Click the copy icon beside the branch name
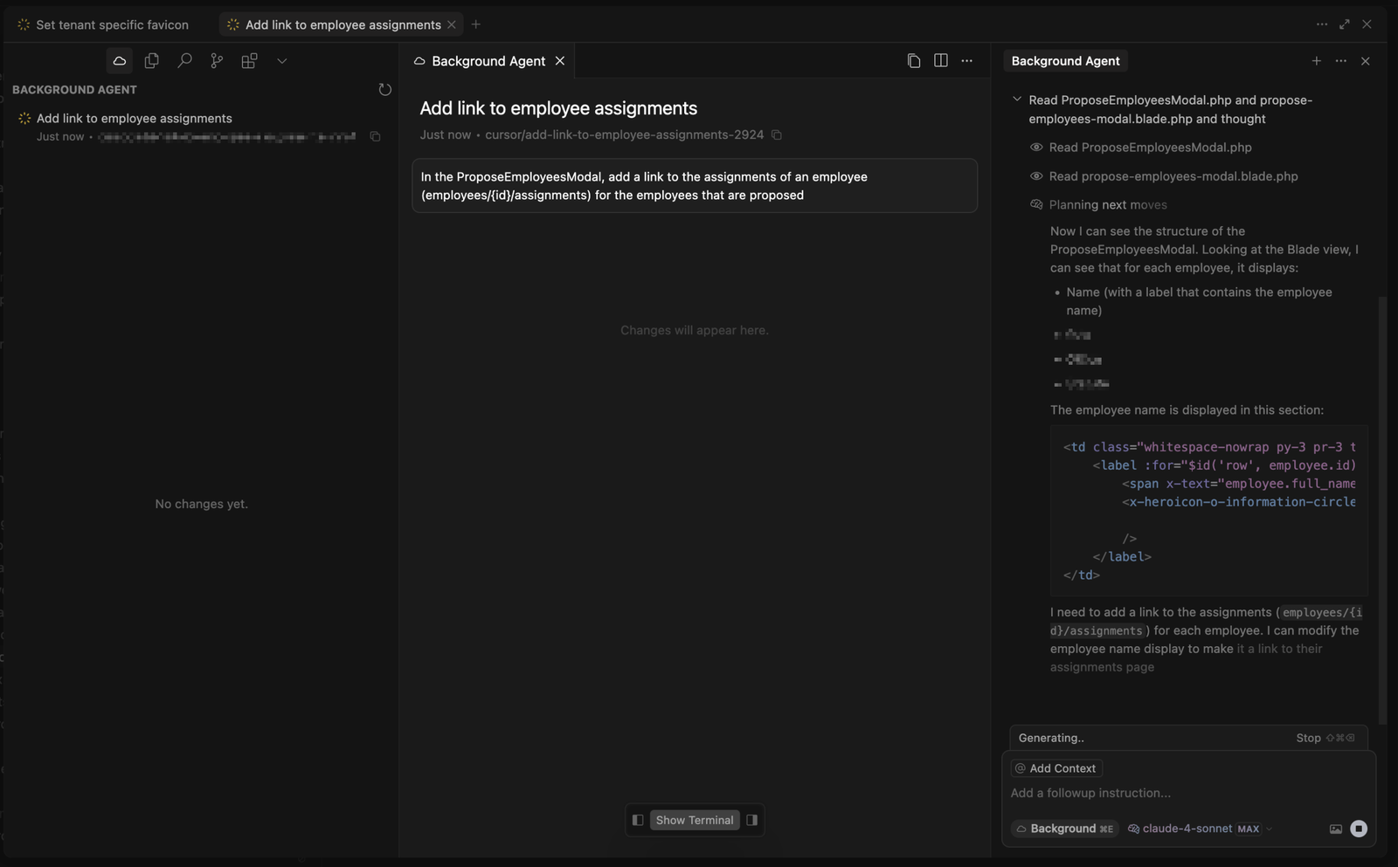1398x867 pixels. [778, 134]
